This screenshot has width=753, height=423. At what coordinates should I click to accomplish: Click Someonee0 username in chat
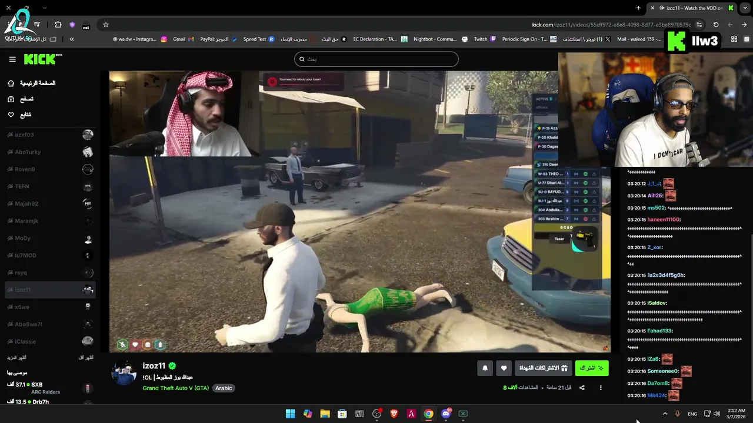click(x=662, y=371)
